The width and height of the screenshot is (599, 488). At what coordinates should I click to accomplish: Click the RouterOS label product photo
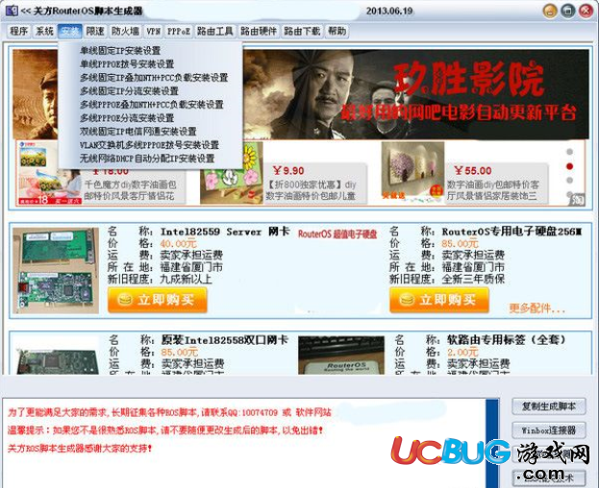click(341, 355)
